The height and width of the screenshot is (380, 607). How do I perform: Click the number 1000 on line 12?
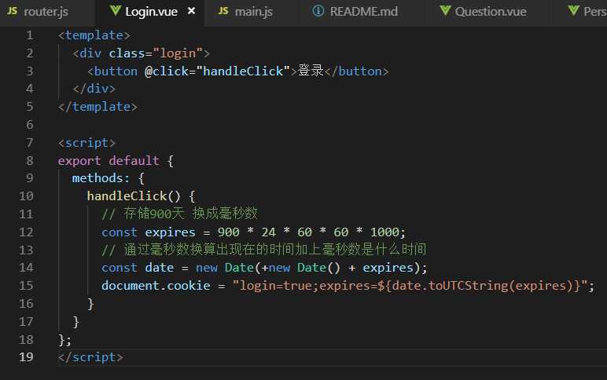384,232
